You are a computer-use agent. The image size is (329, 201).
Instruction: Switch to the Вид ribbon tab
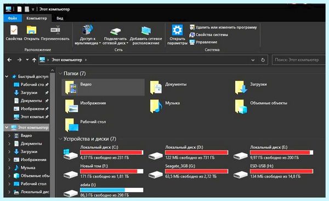point(60,18)
